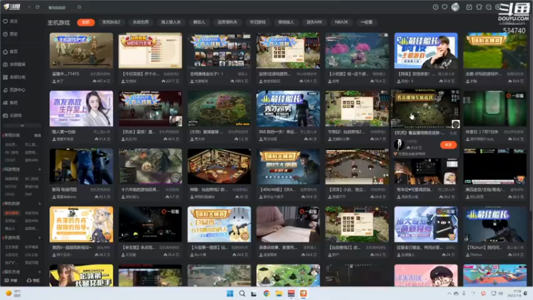Viewport: 533px width, 300px height.
Task: Click the 客服 button at the sidebar bottom
Action: [33, 281]
